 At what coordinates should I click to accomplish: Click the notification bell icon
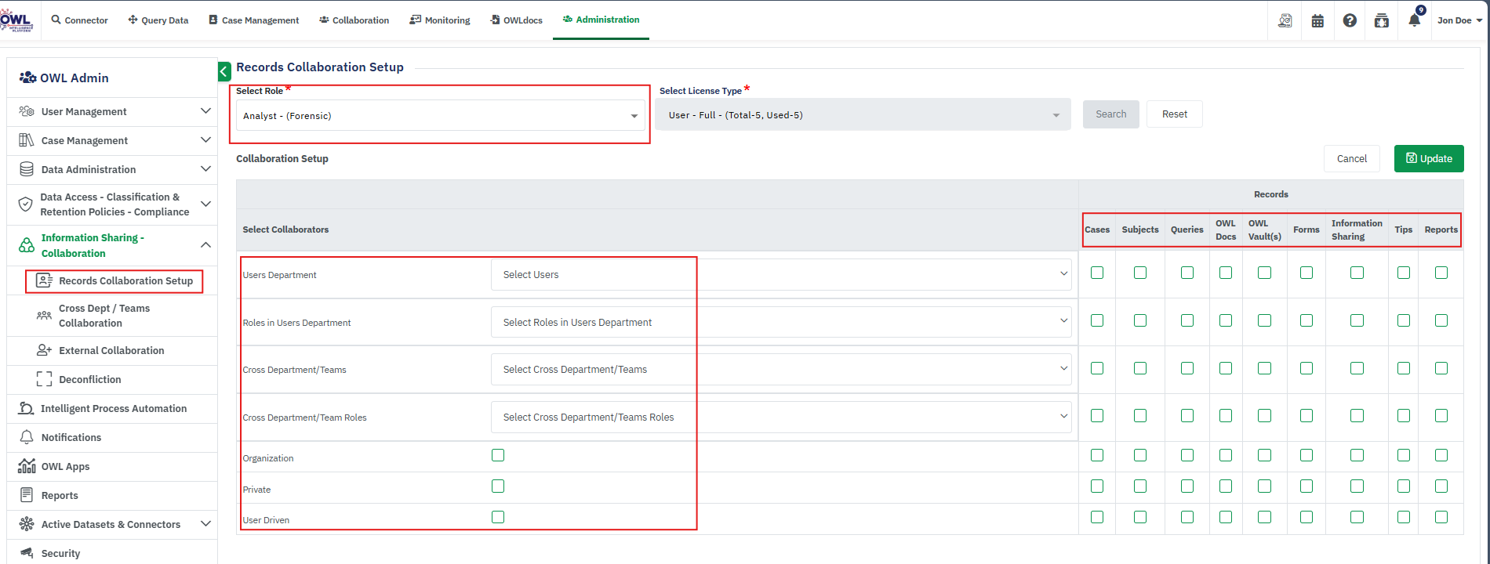(x=1414, y=21)
